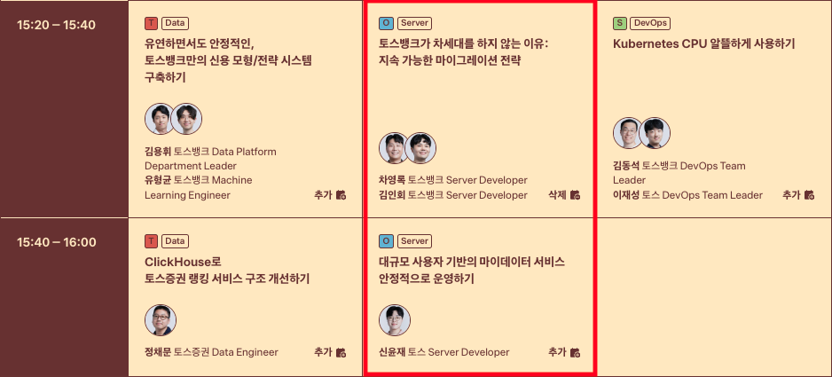
Task: Select Data tag on ClickHouse session
Action: [175, 241]
